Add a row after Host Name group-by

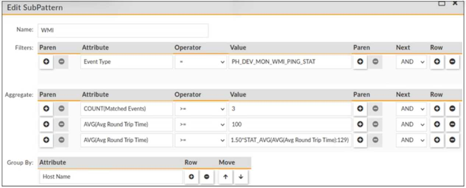tap(191, 177)
